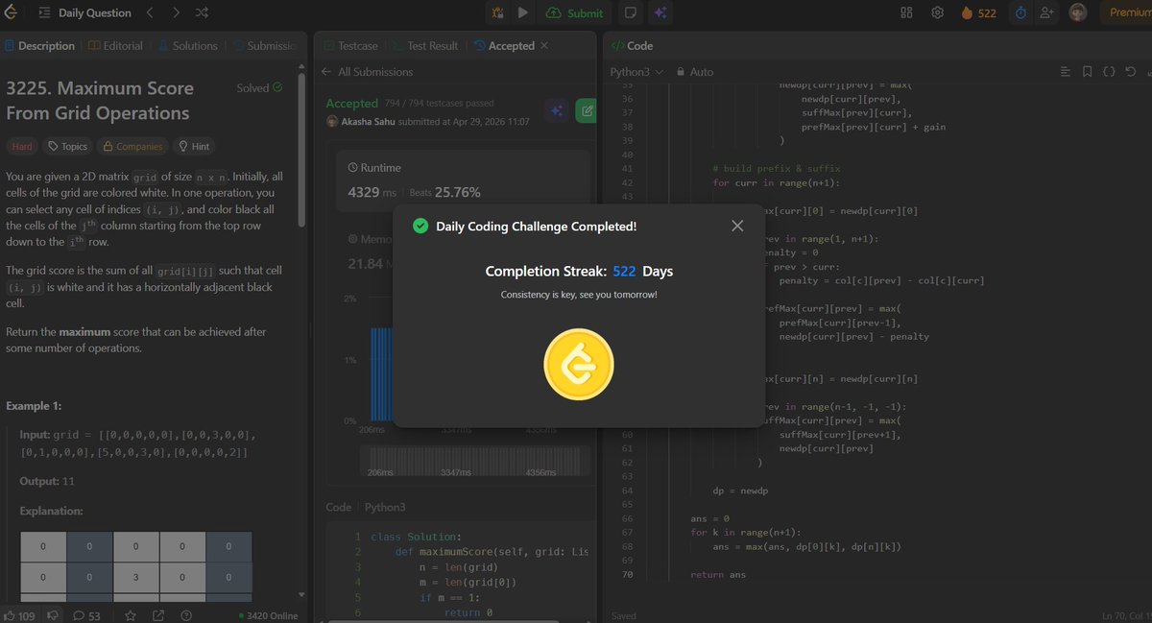Open the help question mark icon
Screen dimensions: 1152x623
186,615
